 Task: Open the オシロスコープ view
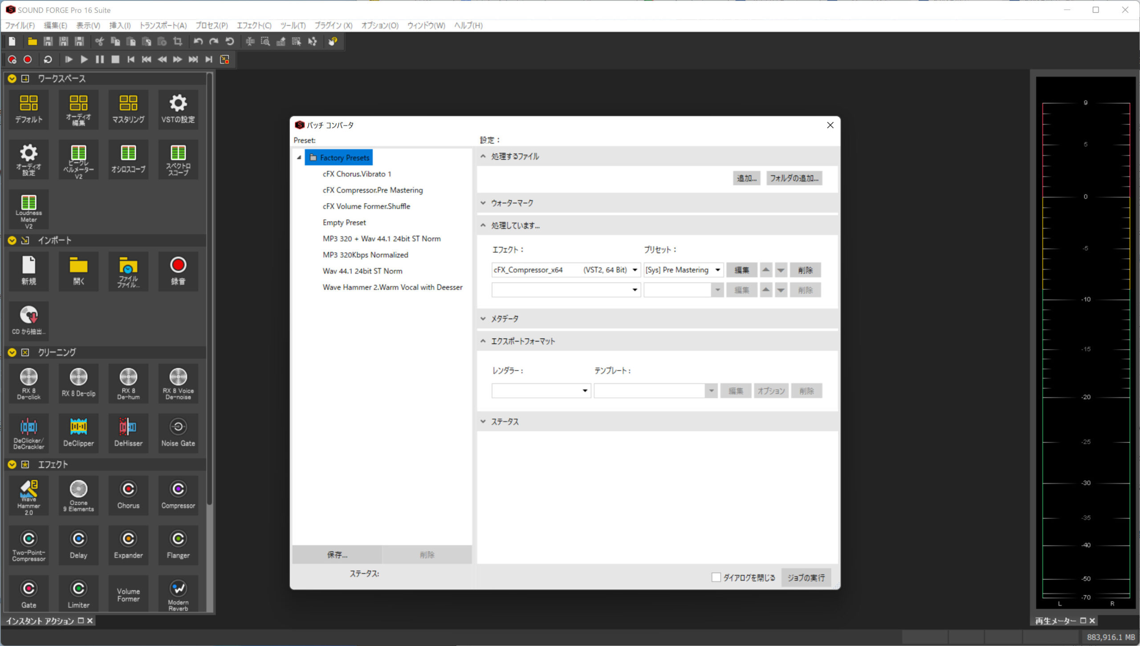click(128, 160)
